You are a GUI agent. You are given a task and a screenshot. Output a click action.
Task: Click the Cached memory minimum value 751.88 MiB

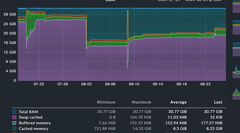click(x=105, y=128)
